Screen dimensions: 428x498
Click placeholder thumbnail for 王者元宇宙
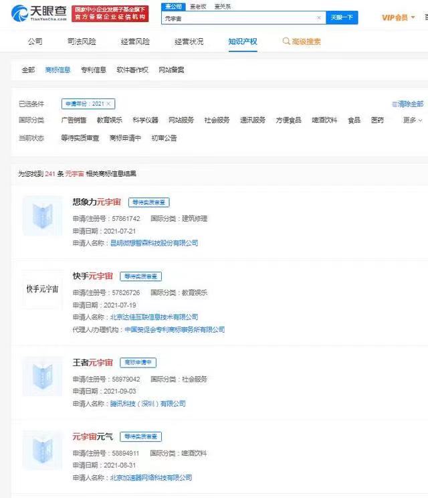[43, 377]
